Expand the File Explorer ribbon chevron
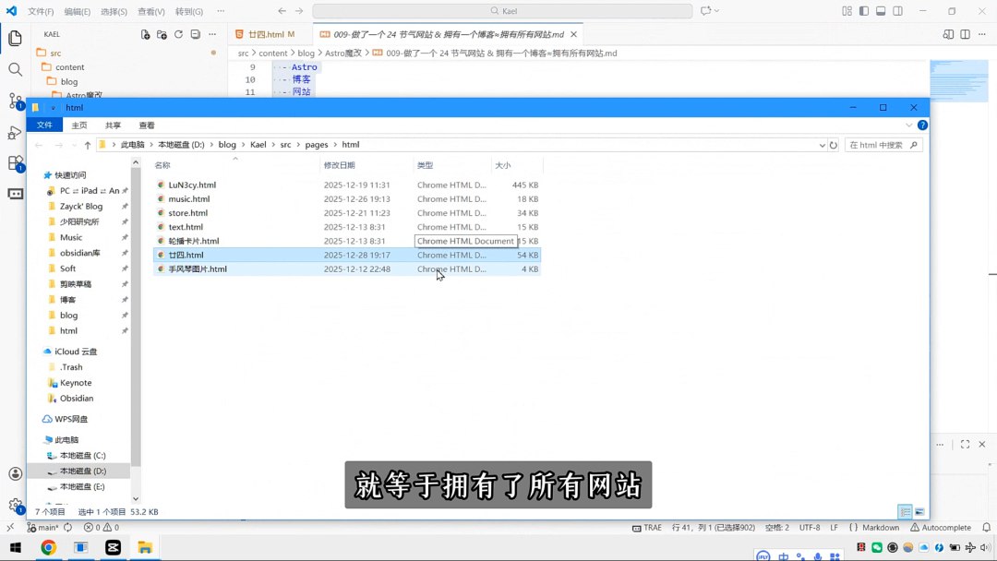 tap(910, 125)
